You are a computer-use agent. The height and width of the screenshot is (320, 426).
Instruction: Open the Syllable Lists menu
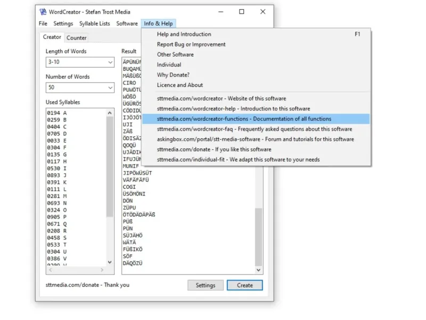[x=95, y=23]
